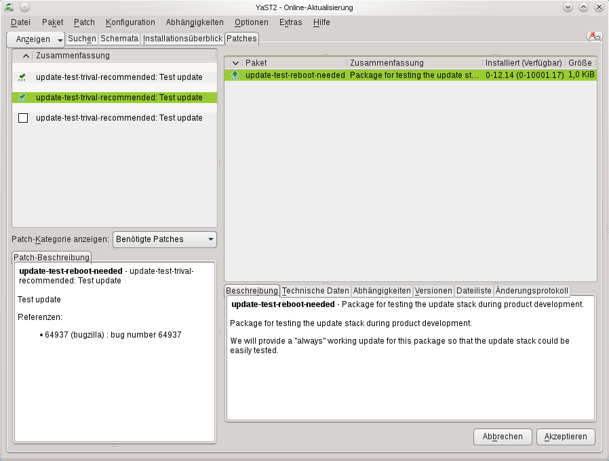Toggle selection of the first update-test-trival-recommended patch
Image resolution: width=609 pixels, height=461 pixels.
(22, 77)
